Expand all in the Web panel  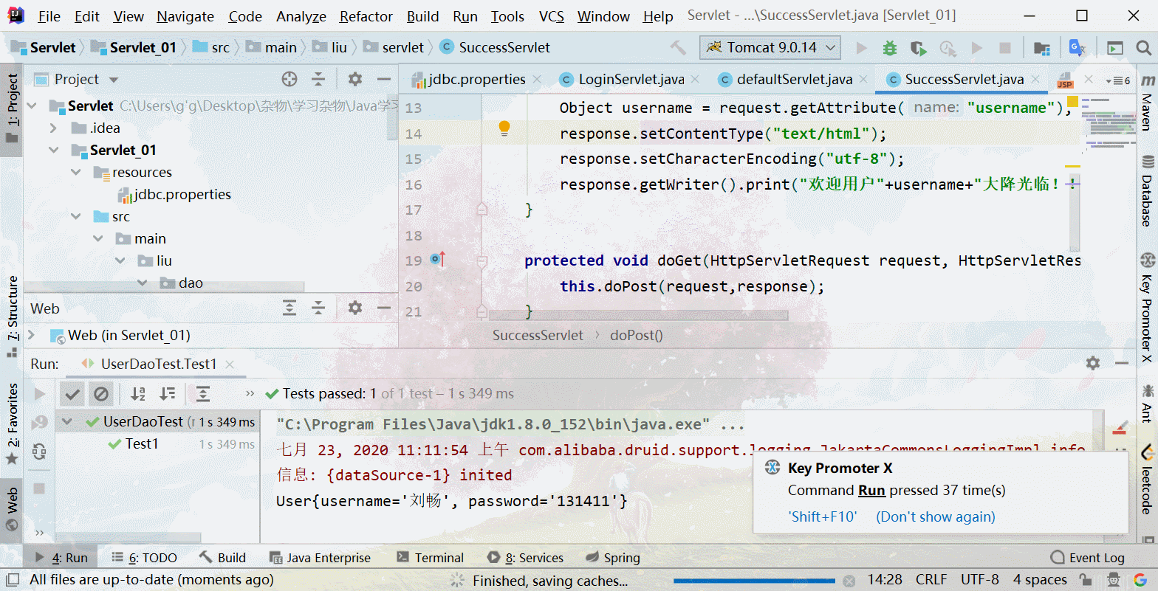pyautogui.click(x=289, y=308)
